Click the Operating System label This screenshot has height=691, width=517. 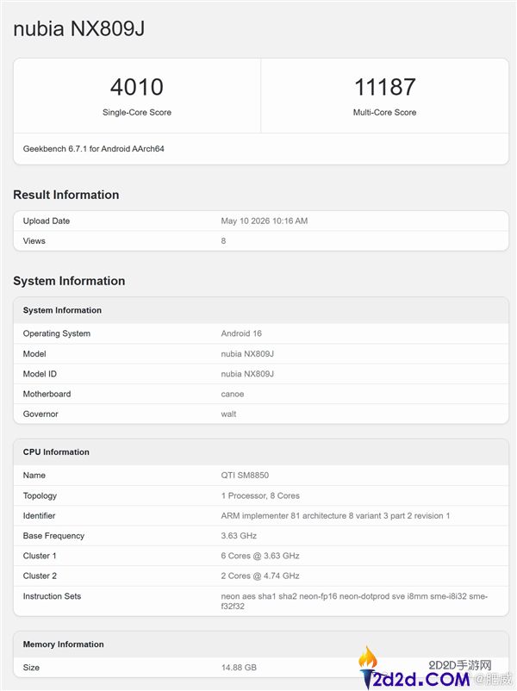56,333
